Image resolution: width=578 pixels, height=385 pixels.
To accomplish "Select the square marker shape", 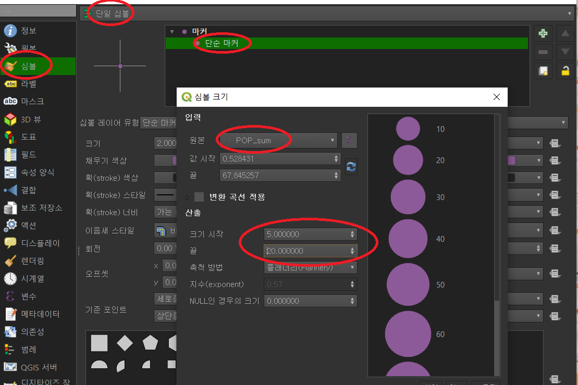I will point(99,343).
